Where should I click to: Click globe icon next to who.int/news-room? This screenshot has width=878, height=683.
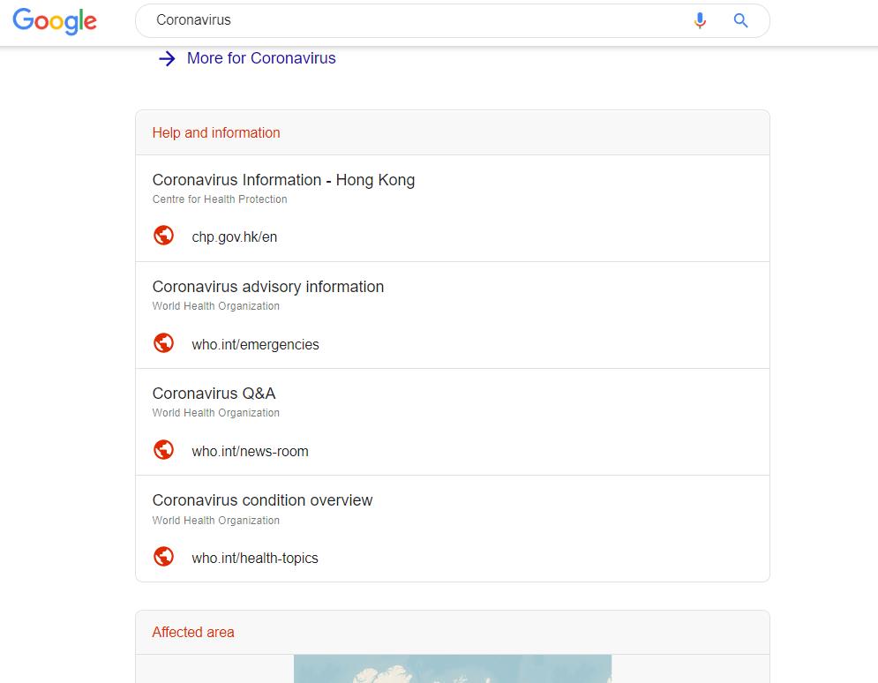163,450
